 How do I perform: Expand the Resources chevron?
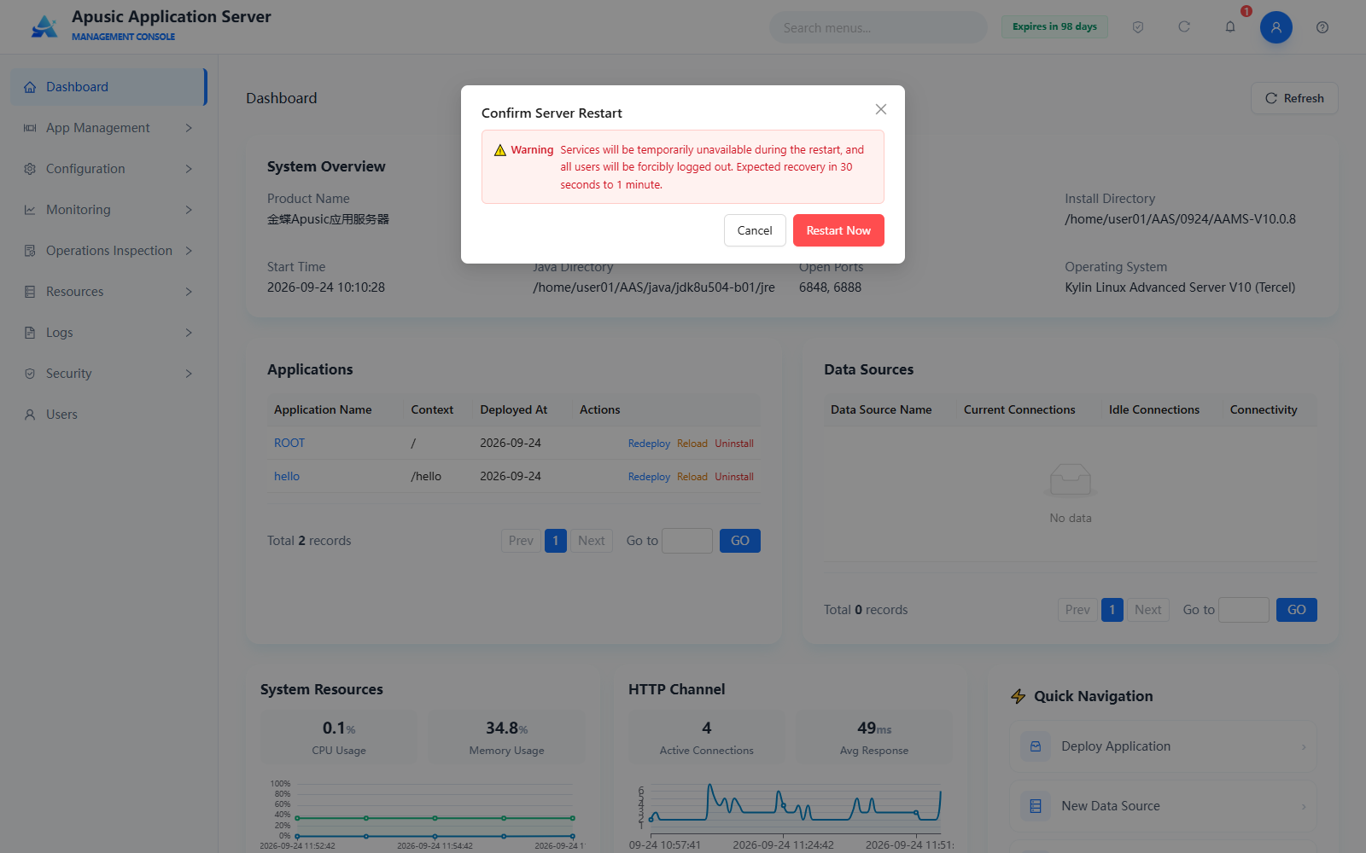189,292
